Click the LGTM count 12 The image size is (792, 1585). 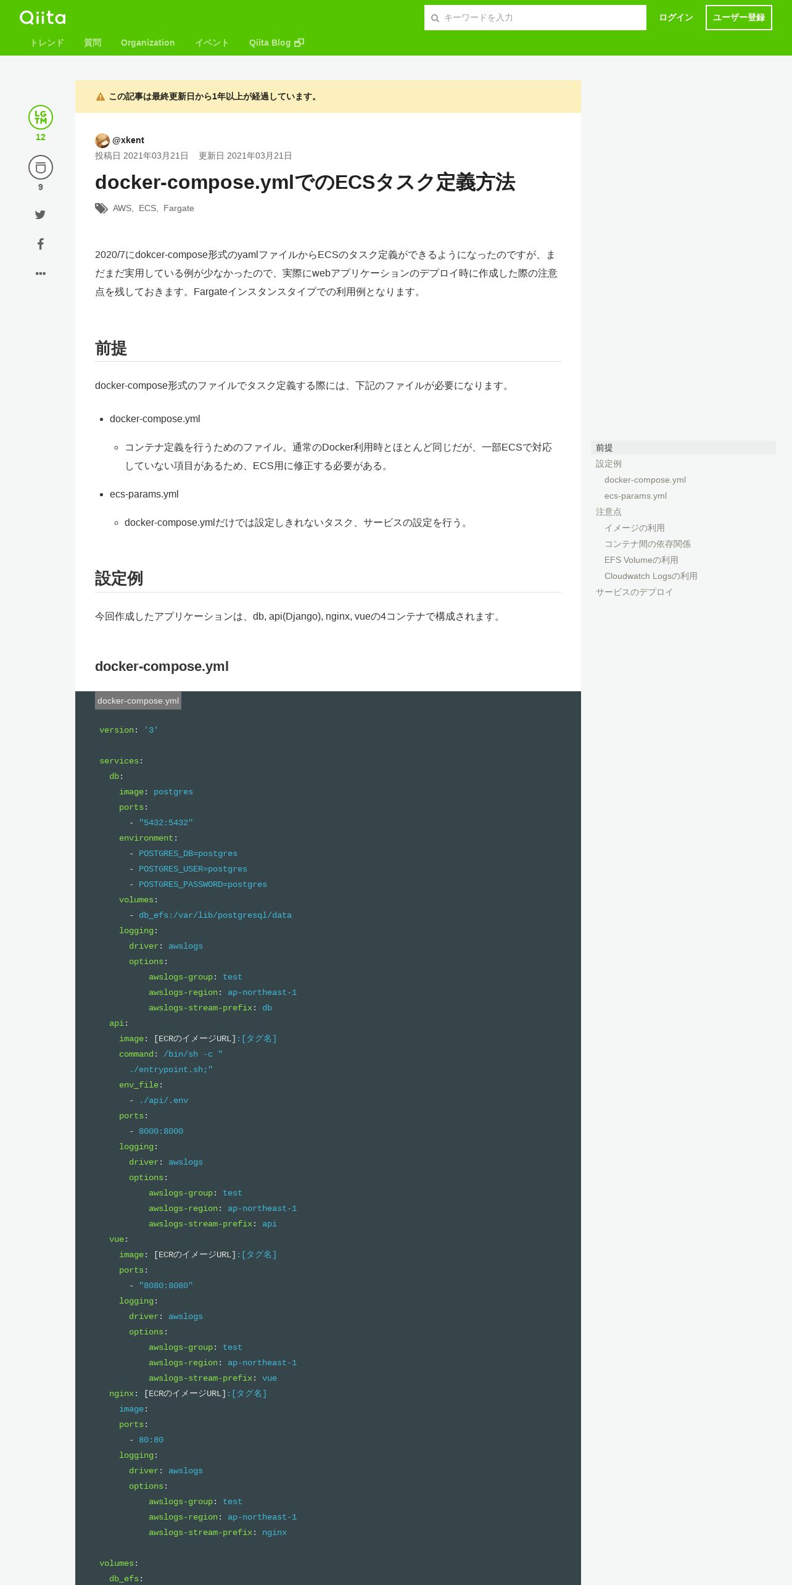click(x=41, y=137)
